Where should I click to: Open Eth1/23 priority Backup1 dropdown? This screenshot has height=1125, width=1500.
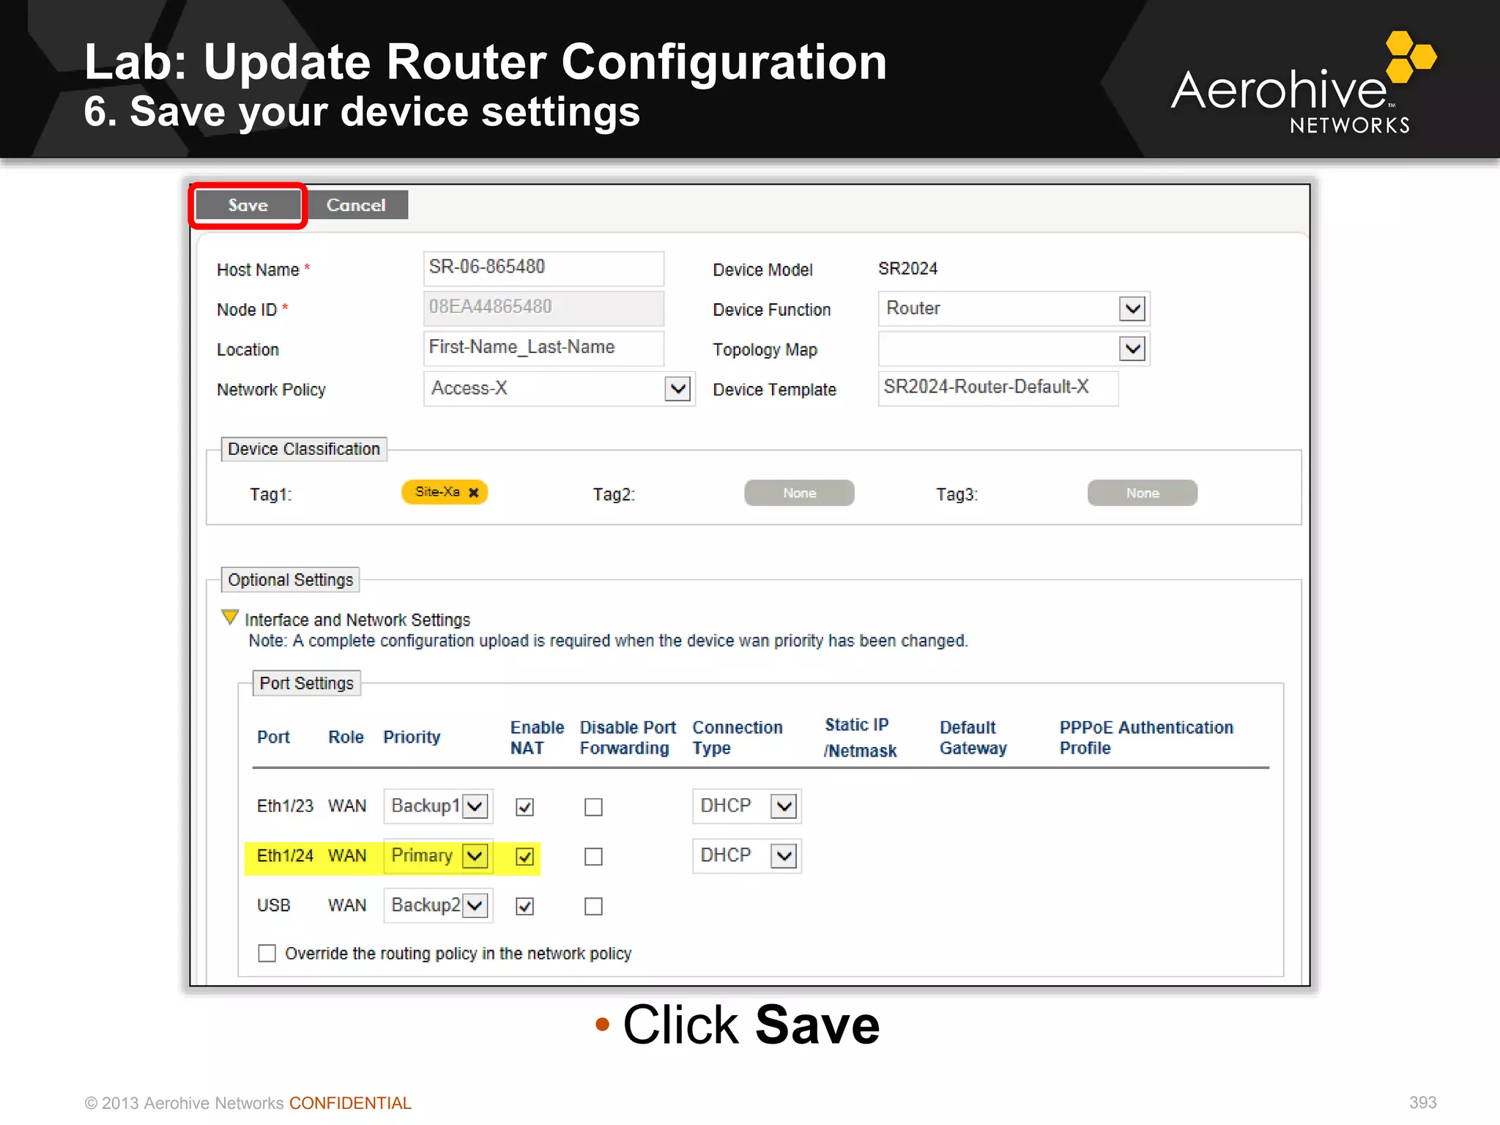pyautogui.click(x=438, y=806)
